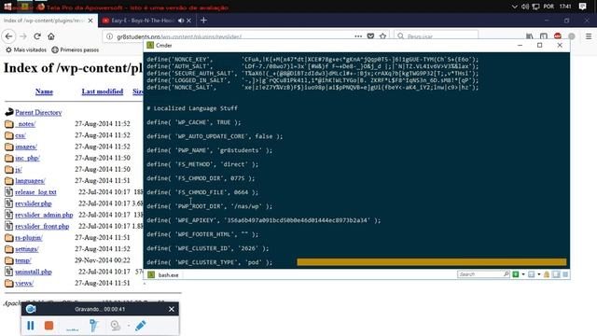
Task: Open the _notes/ folder
Action: pyautogui.click(x=25, y=124)
